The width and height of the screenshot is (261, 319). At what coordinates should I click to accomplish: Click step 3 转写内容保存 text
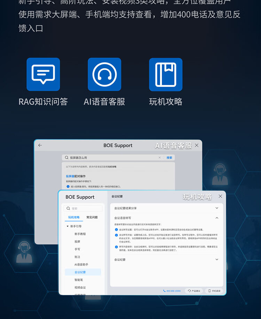pos(168,249)
